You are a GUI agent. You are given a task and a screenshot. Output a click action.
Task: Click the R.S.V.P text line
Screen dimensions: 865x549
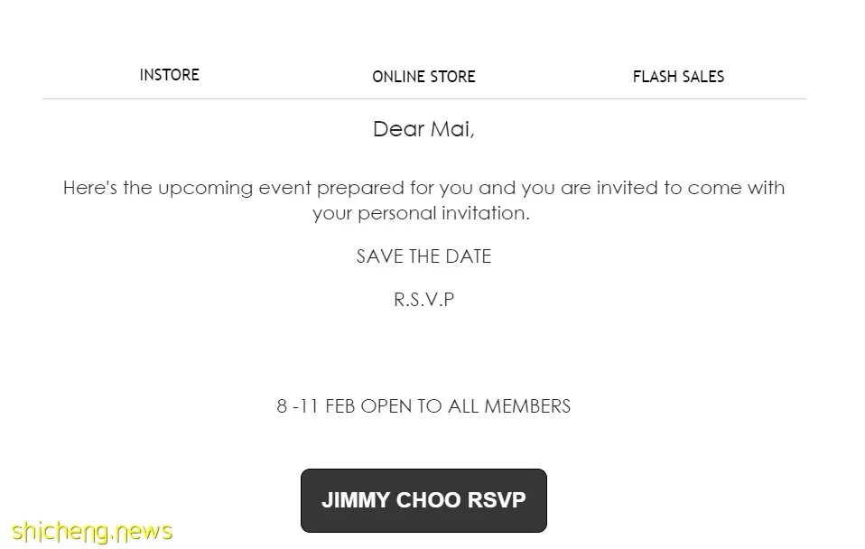[x=423, y=300]
